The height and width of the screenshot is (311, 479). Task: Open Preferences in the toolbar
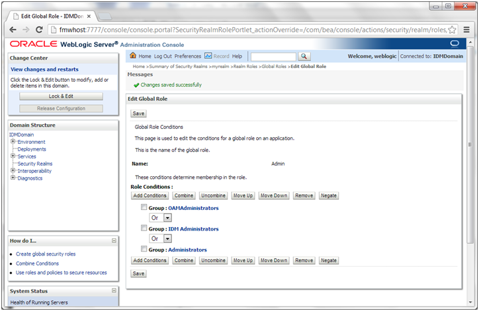pos(188,56)
